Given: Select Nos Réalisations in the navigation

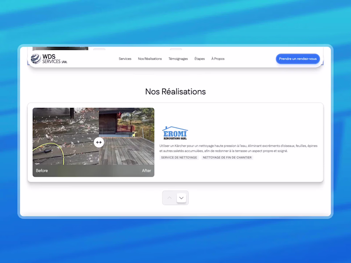Looking at the screenshot, I should [x=150, y=58].
